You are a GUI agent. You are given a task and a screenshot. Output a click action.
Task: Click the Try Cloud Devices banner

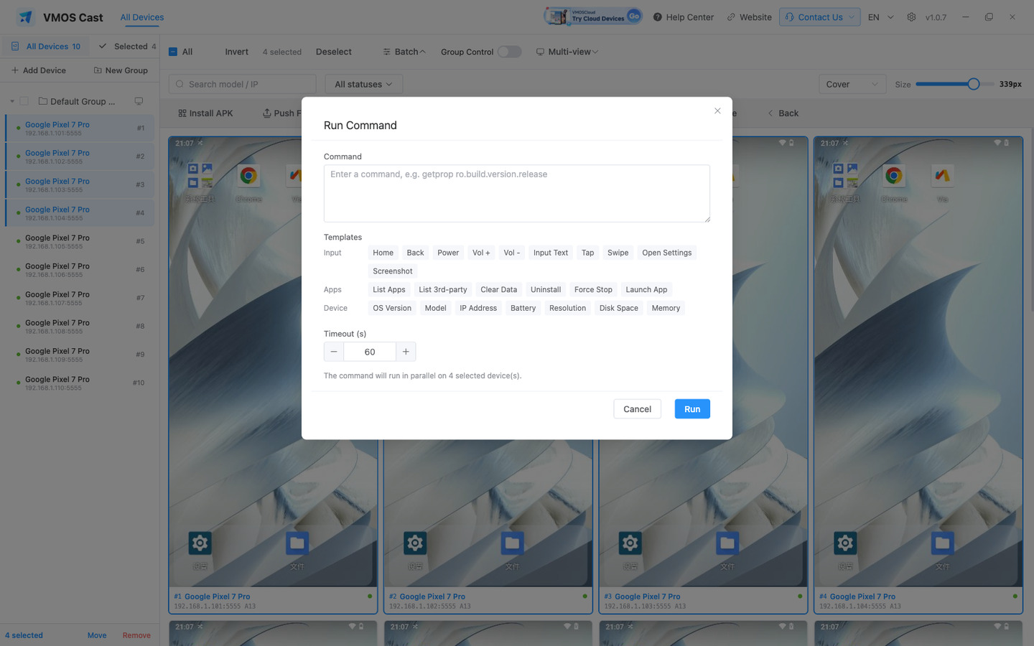point(593,16)
